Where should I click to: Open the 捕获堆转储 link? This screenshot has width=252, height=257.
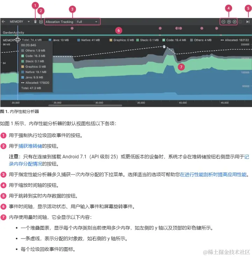pyautogui.click(x=30, y=146)
